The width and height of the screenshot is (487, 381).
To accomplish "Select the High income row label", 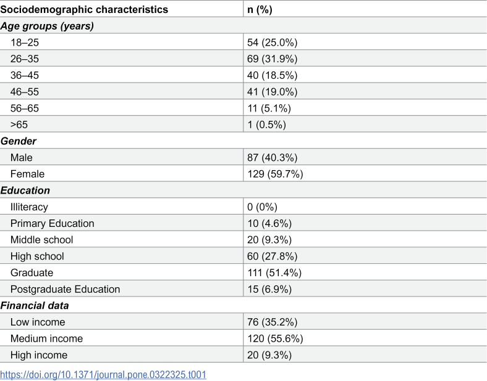I will pos(39,355).
